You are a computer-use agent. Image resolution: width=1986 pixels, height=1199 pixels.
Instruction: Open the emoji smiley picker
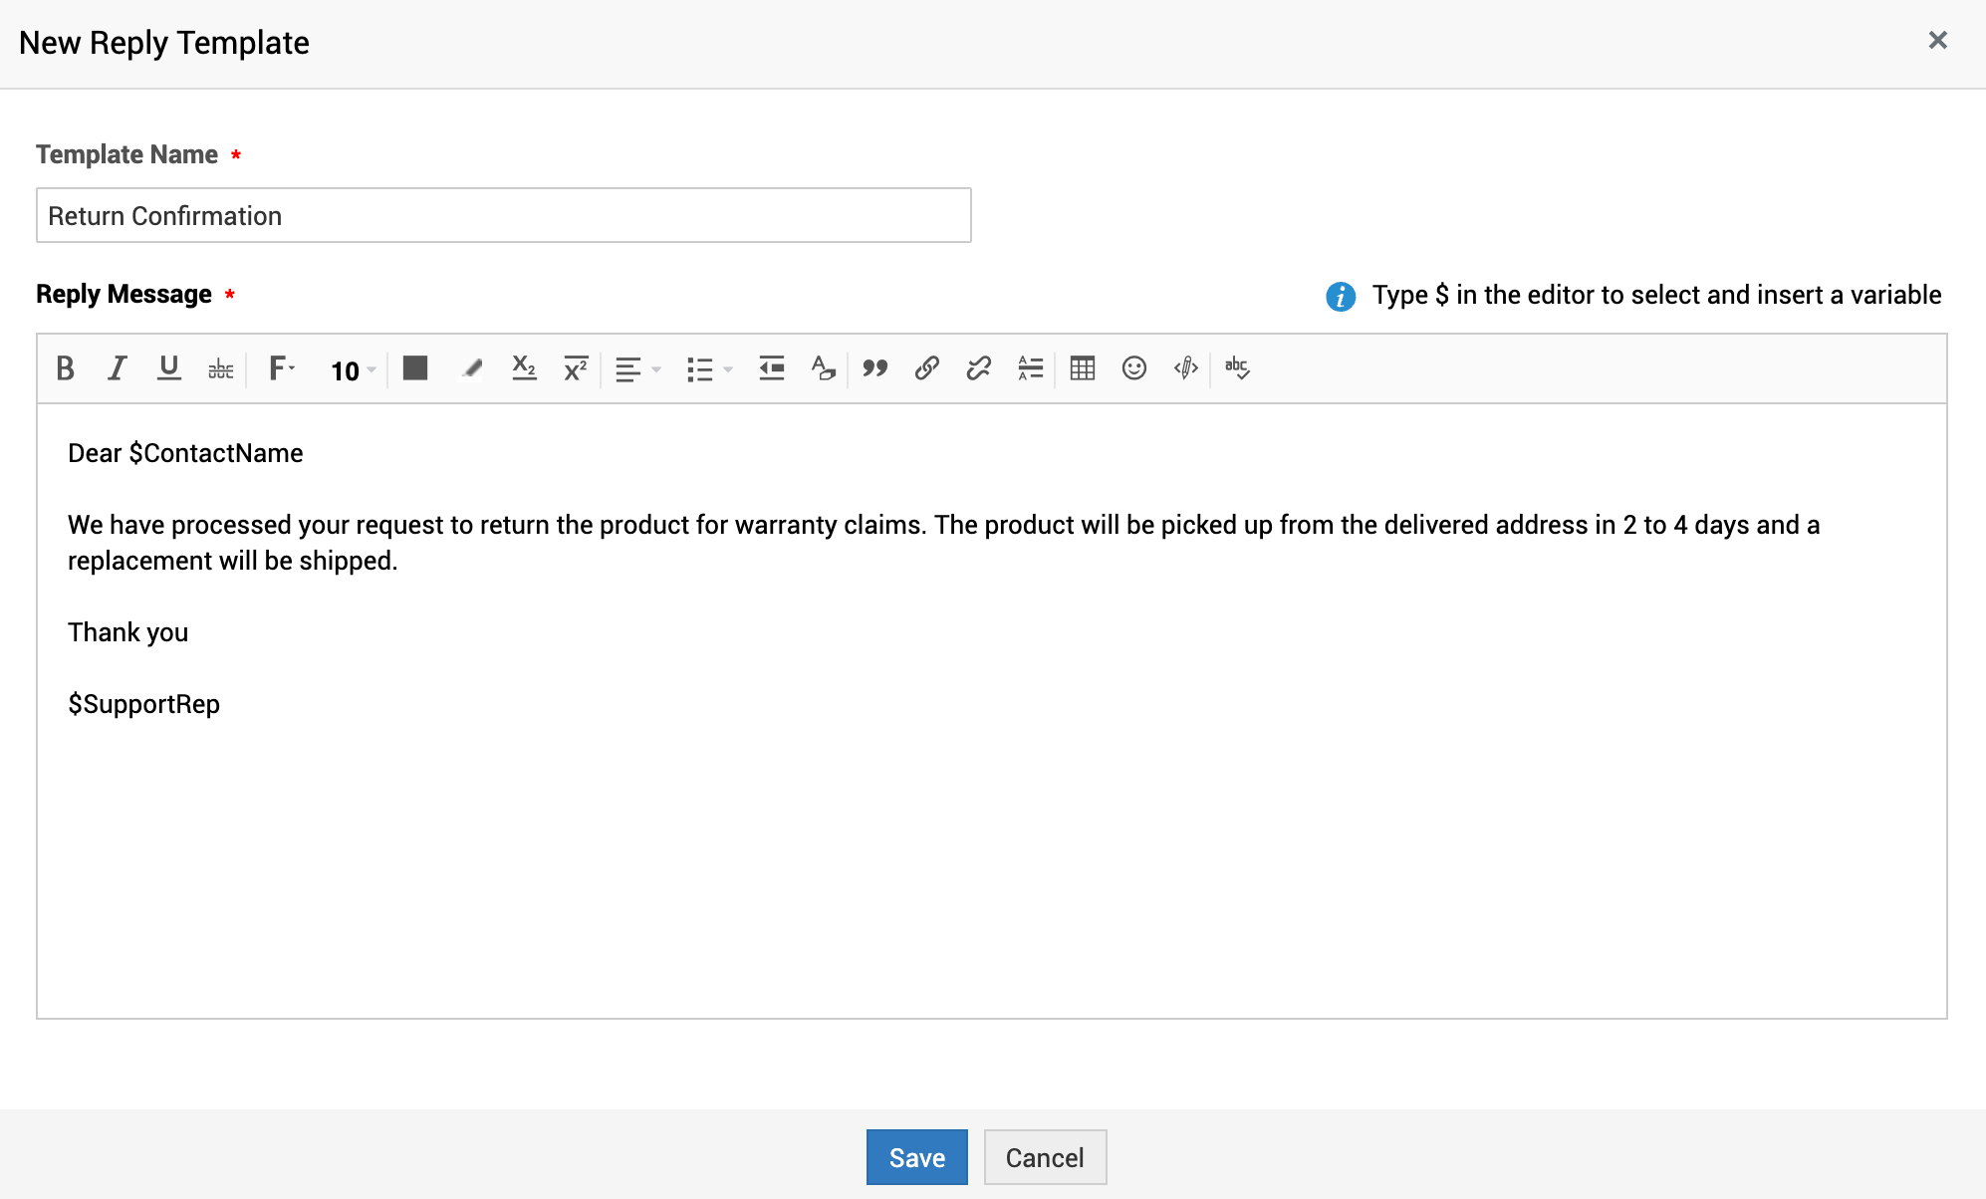(x=1134, y=368)
